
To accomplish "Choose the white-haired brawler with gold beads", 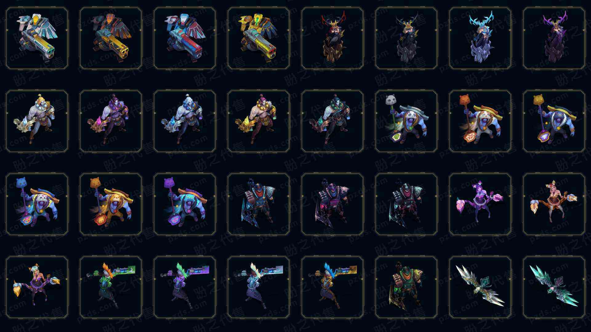I will pyautogui.click(x=37, y=121).
